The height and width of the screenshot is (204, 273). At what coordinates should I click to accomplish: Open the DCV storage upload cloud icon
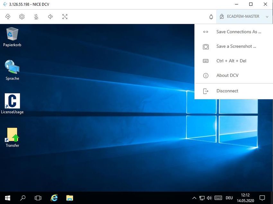tap(8, 17)
